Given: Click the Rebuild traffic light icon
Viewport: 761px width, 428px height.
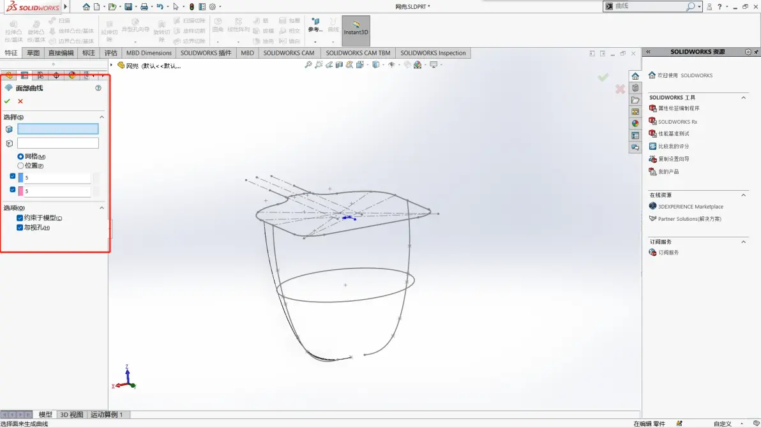Looking at the screenshot, I should 192,7.
